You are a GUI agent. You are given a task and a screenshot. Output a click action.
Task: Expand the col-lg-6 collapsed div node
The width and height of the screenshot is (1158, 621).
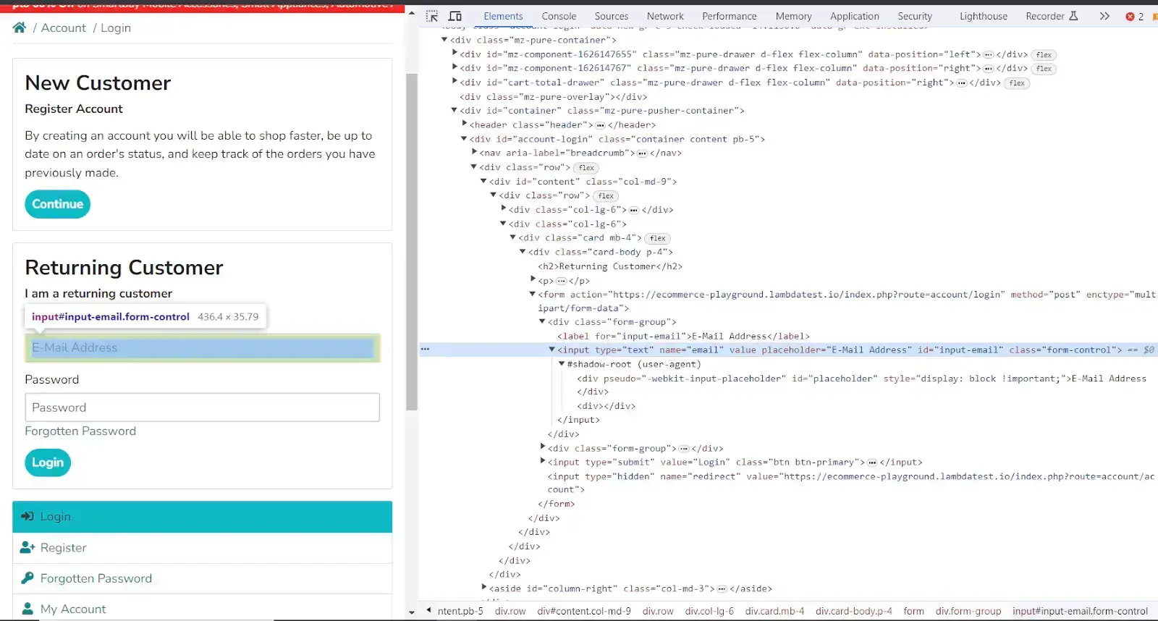pyautogui.click(x=503, y=209)
